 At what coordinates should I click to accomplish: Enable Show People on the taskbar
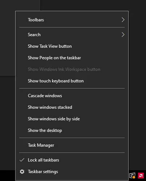pos(72,58)
